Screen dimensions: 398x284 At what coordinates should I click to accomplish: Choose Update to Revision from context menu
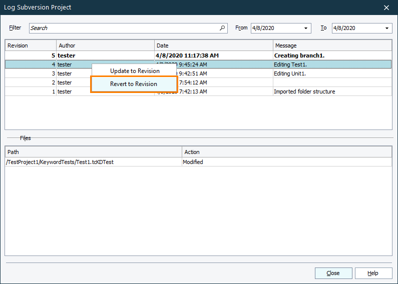(x=135, y=71)
